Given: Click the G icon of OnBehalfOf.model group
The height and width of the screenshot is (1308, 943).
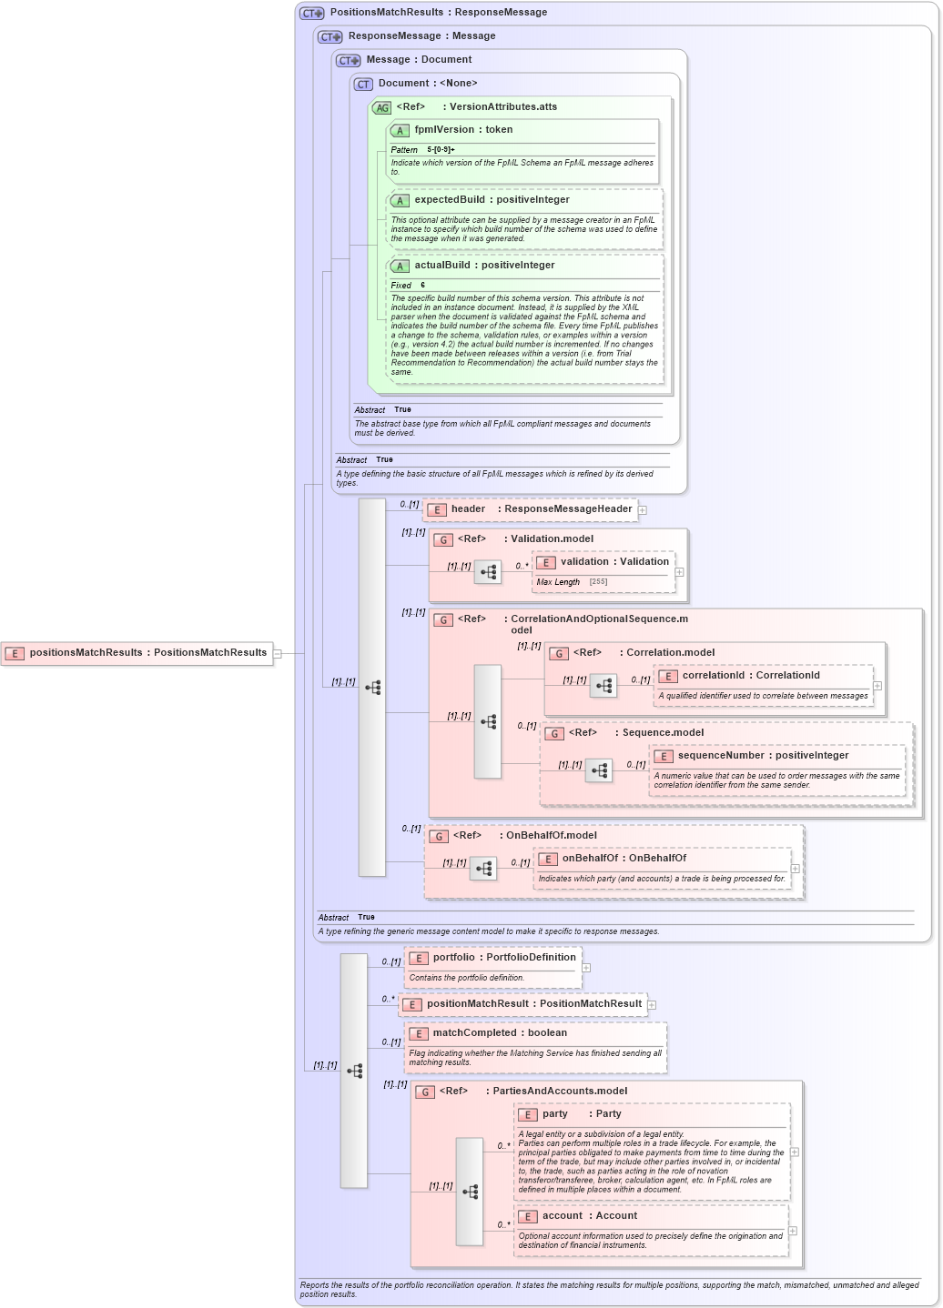Looking at the screenshot, I should click(439, 836).
